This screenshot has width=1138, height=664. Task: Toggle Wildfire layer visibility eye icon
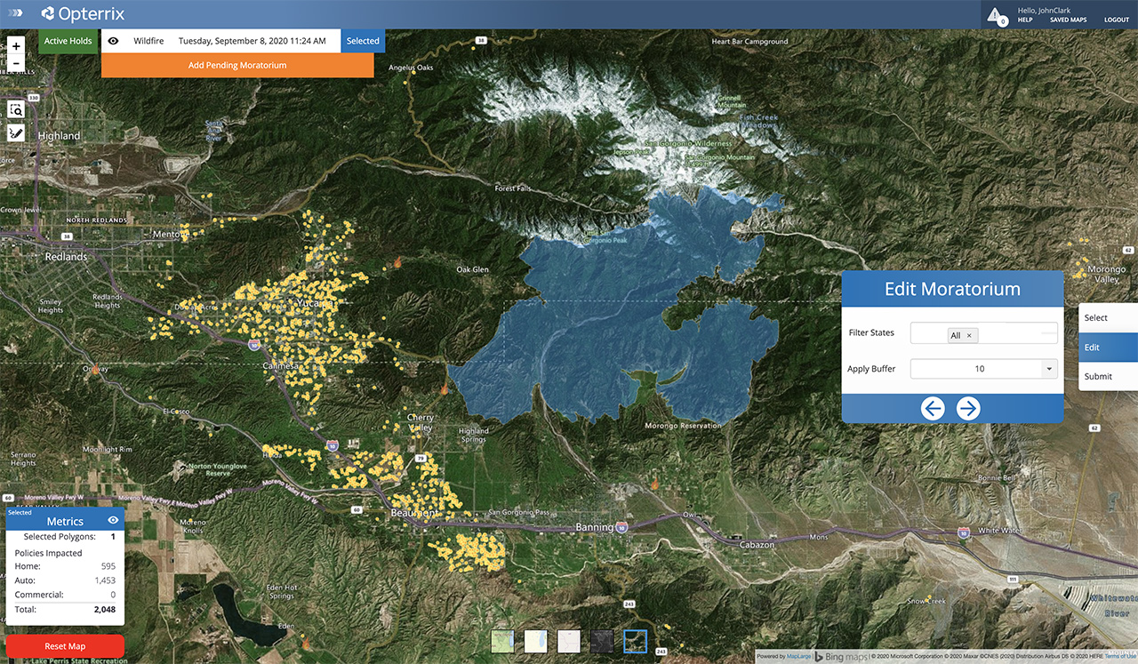[114, 41]
